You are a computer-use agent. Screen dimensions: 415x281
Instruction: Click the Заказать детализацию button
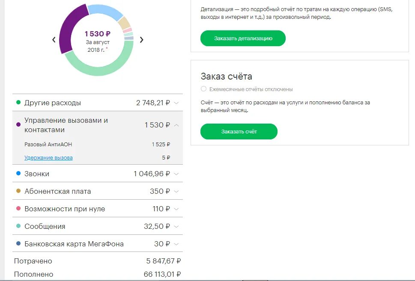[x=243, y=38]
